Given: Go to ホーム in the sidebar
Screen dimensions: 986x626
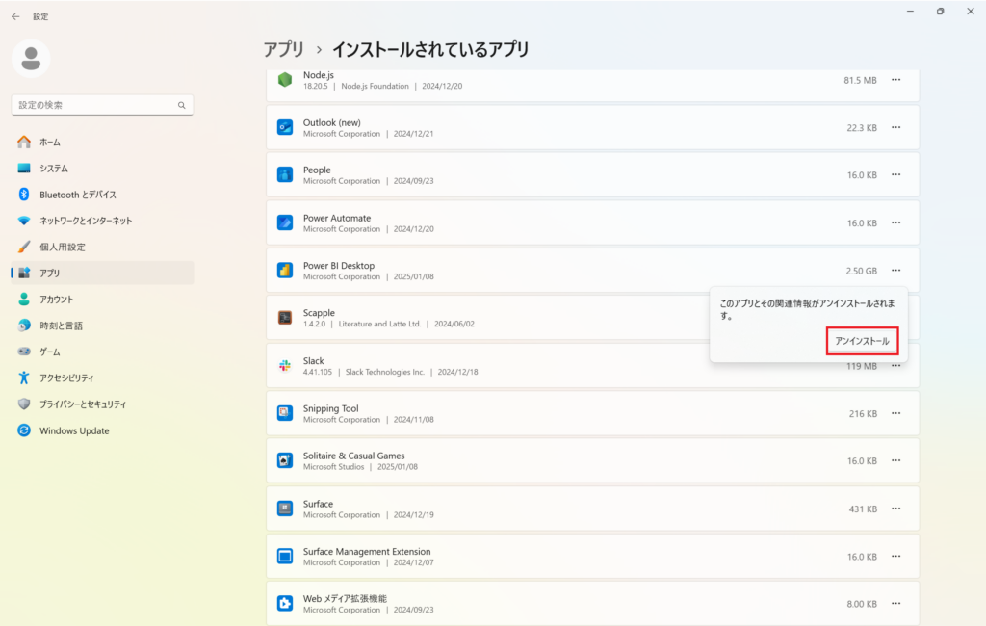Looking at the screenshot, I should tap(102, 143).
